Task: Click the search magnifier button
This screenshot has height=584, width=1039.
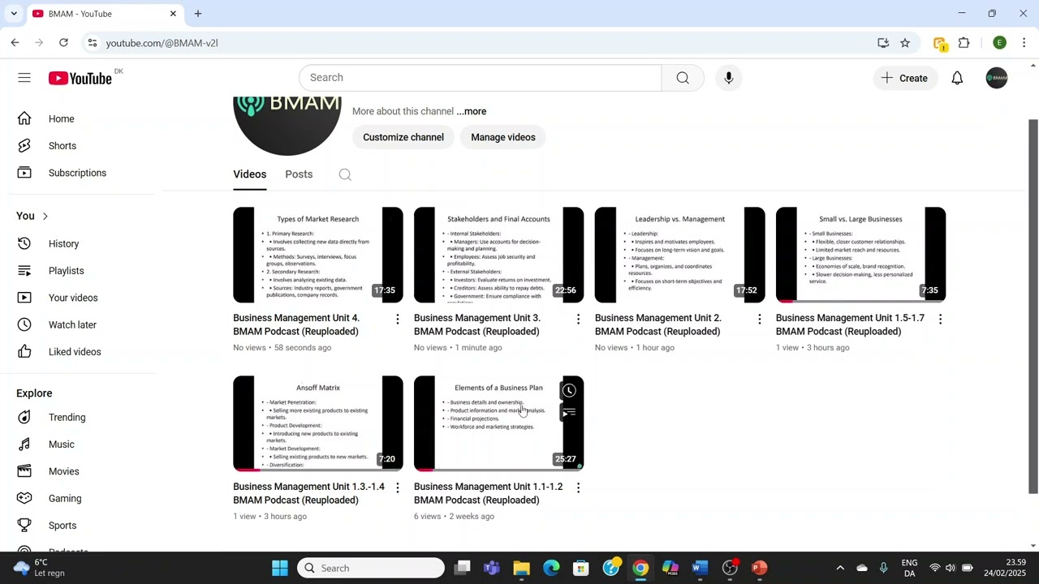Action: [x=683, y=78]
